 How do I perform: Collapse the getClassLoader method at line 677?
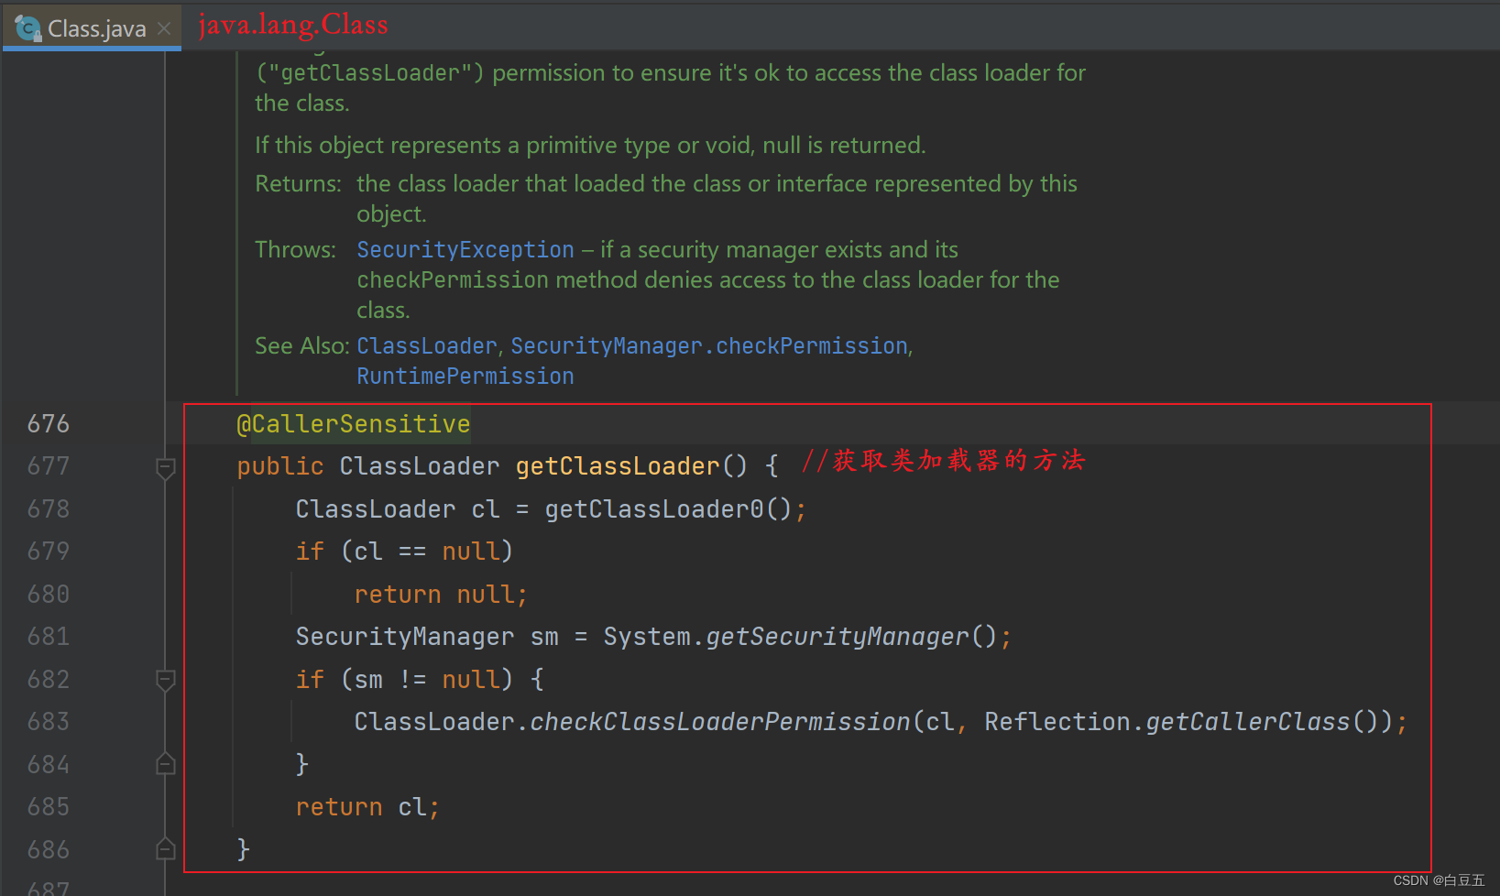click(166, 469)
